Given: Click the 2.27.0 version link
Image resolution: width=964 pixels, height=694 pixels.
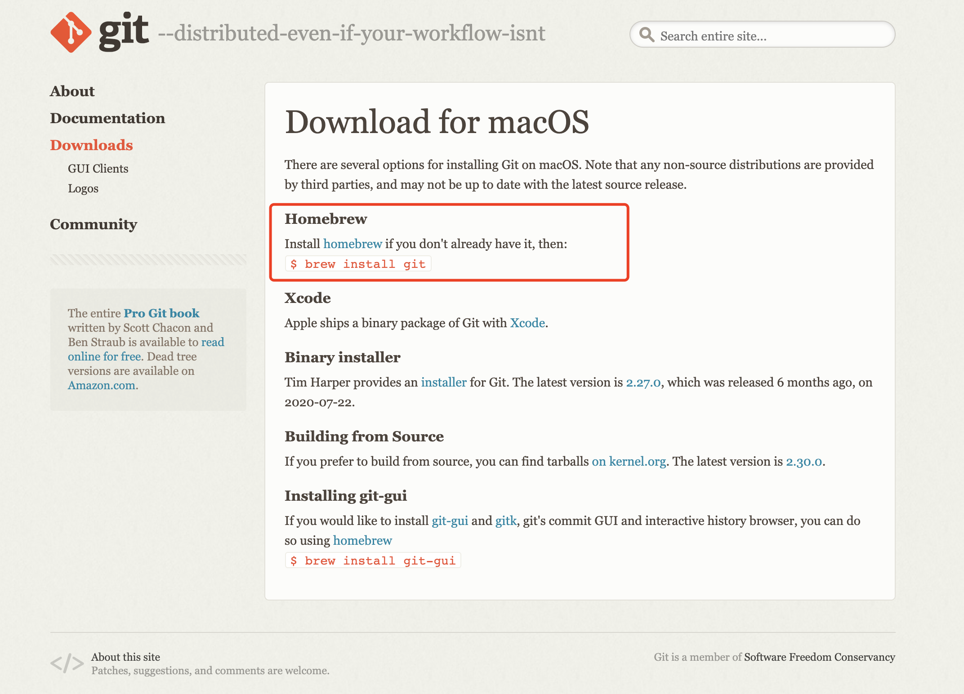Looking at the screenshot, I should click(x=643, y=382).
